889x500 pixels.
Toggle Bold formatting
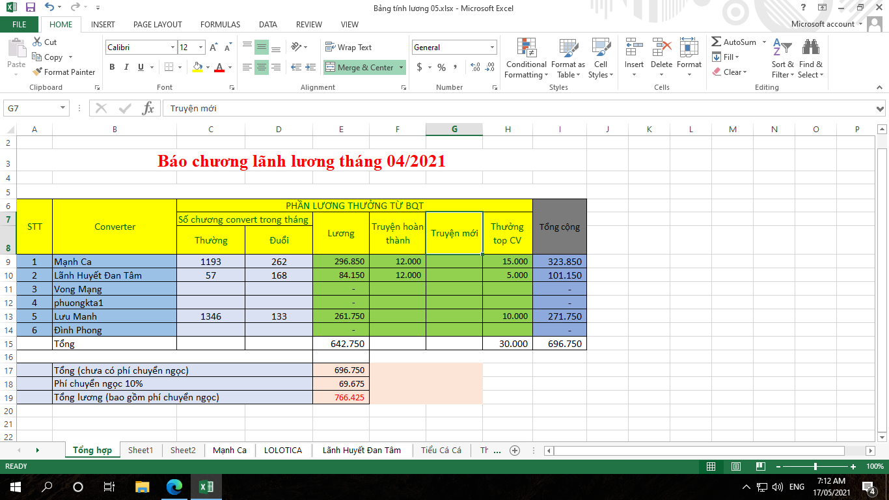point(112,67)
